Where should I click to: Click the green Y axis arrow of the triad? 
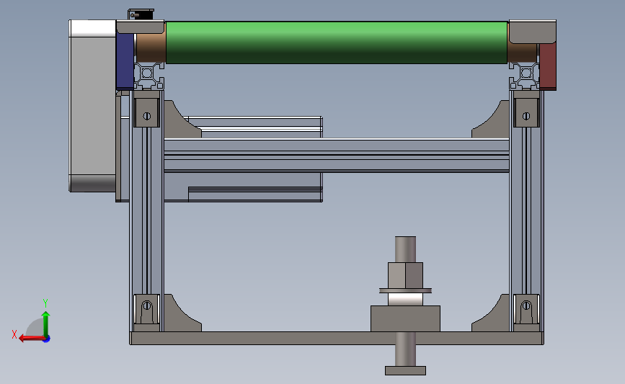46,323
